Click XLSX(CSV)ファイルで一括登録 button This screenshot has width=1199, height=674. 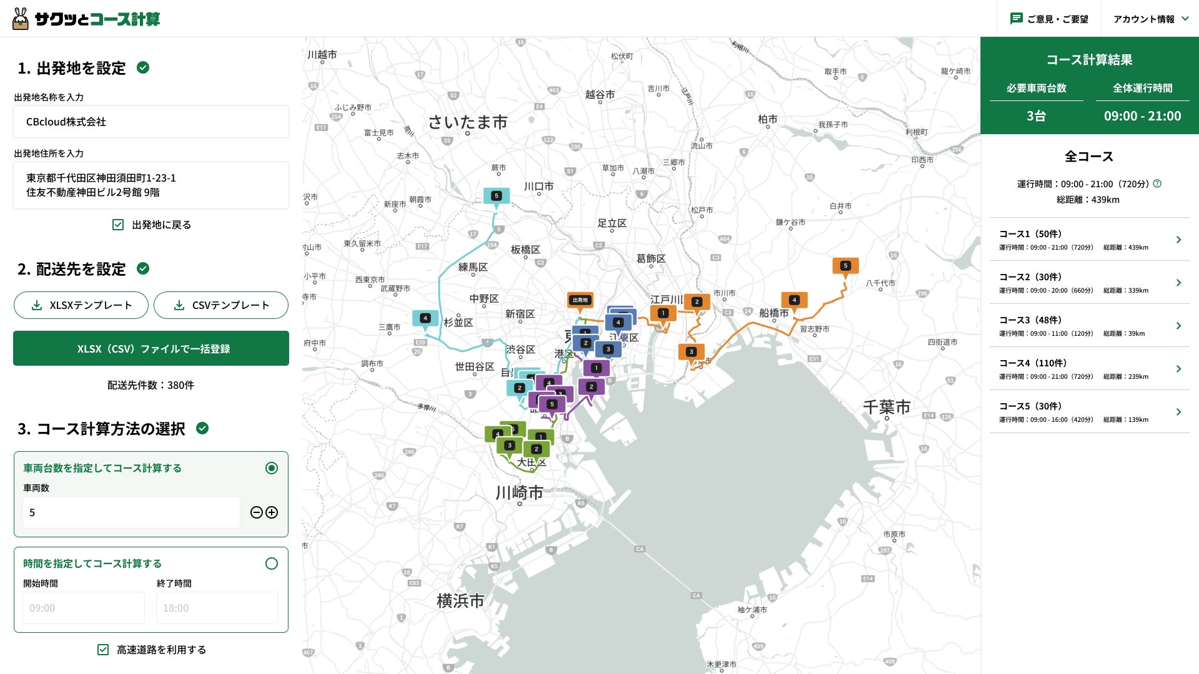[151, 348]
